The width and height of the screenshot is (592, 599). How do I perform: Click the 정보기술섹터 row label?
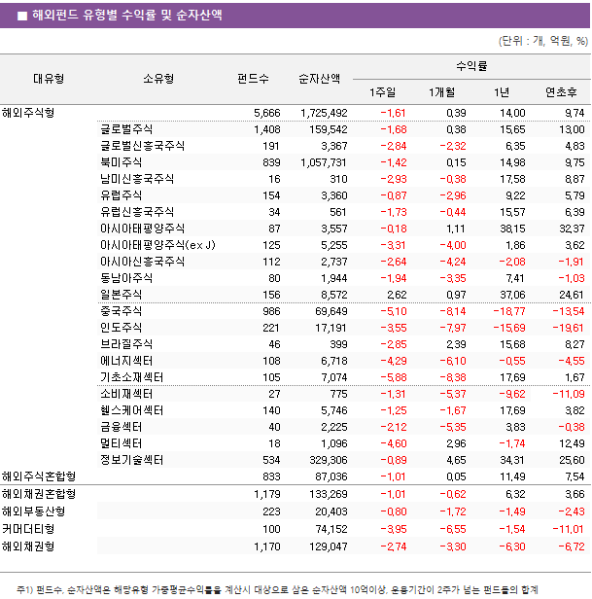pos(132,460)
